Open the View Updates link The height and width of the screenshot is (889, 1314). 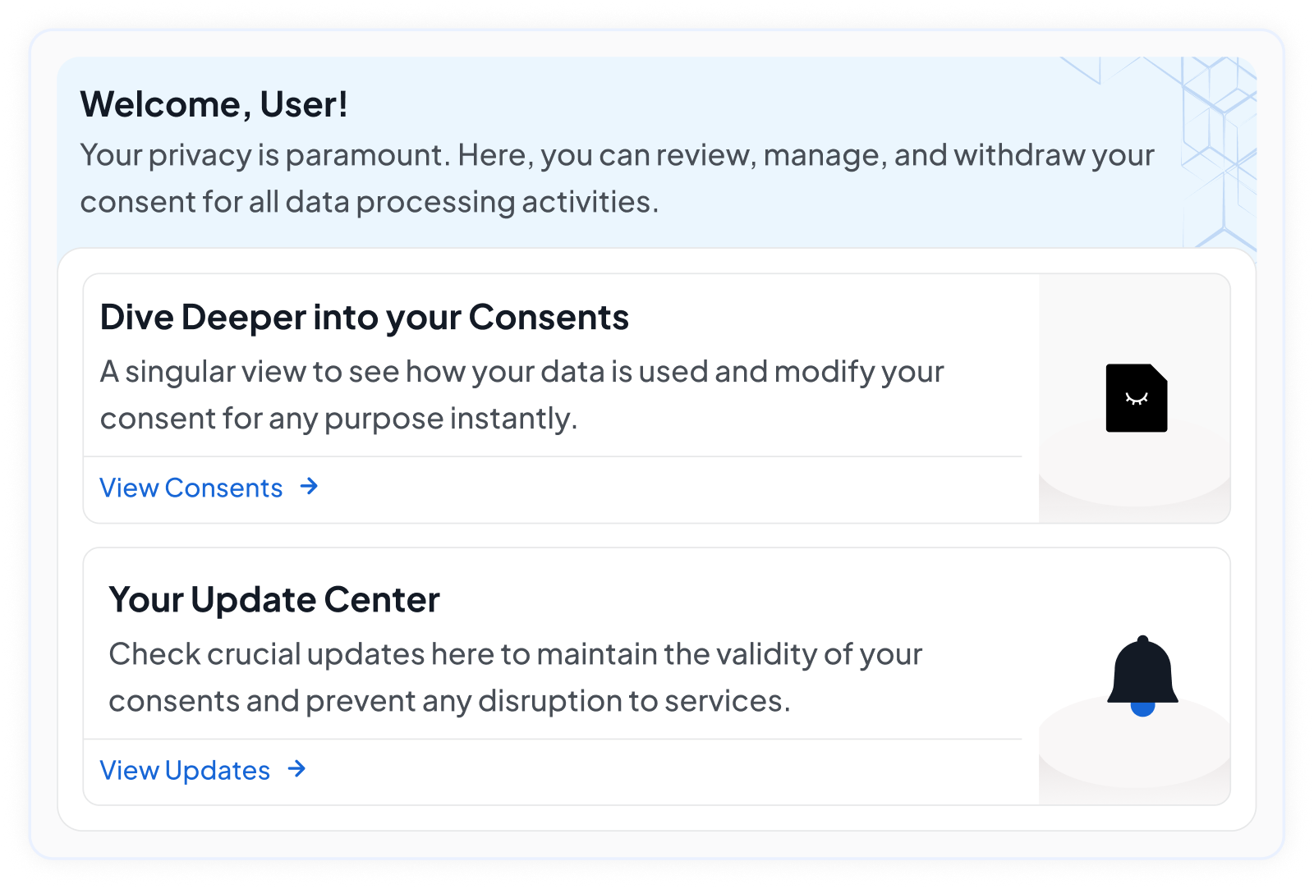tap(185, 770)
